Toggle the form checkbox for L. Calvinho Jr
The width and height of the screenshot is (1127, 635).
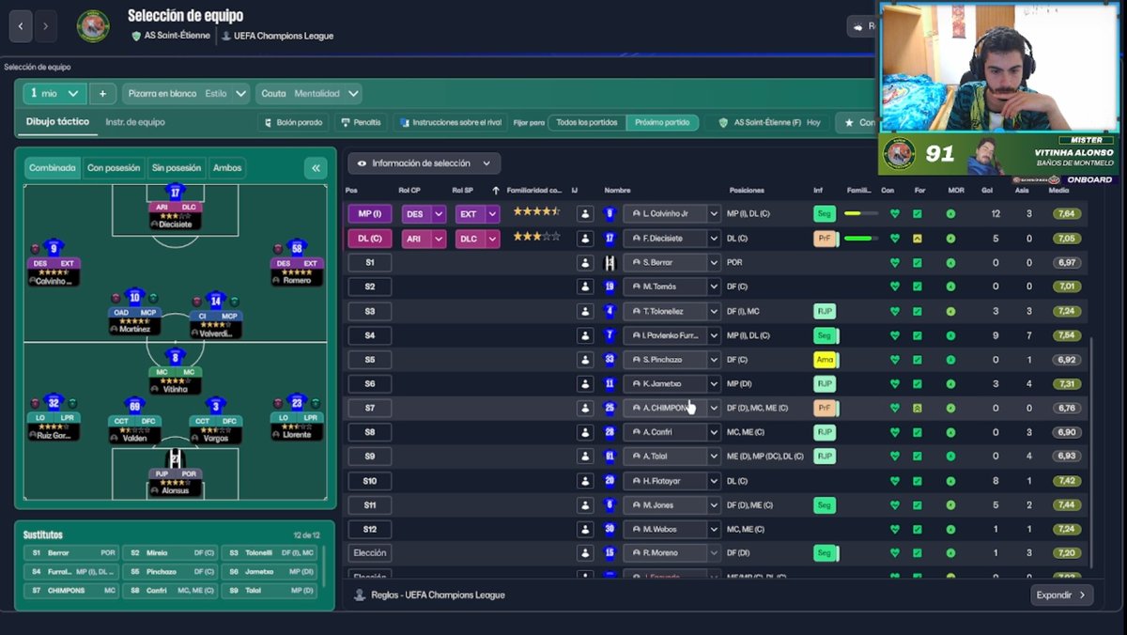coord(918,214)
